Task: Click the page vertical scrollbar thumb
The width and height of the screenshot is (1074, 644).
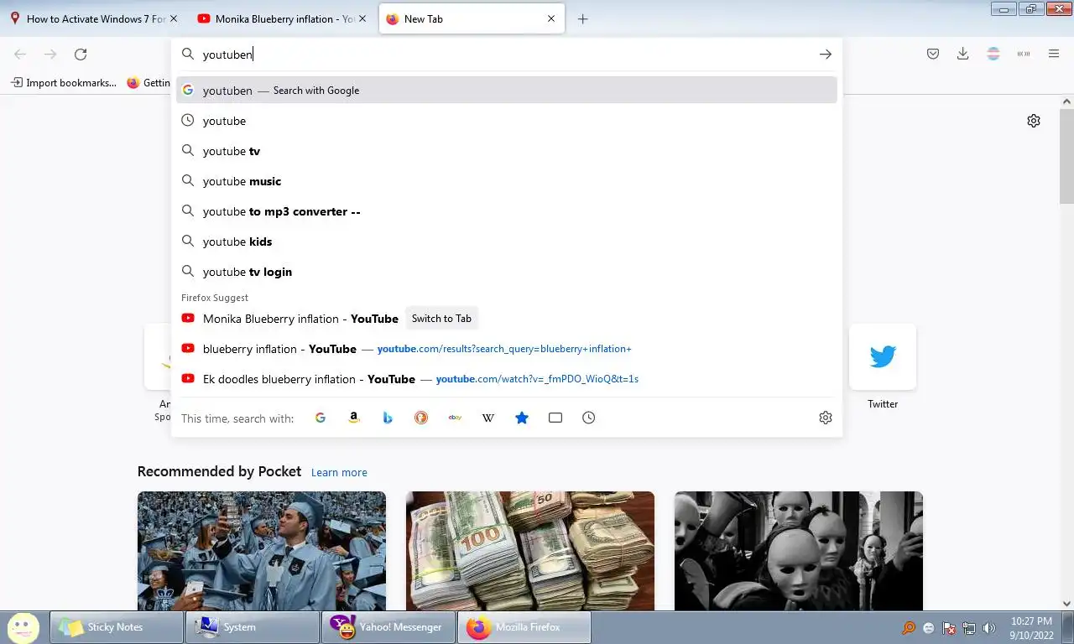Action: point(1066,156)
